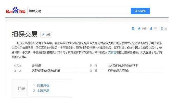
Task: Jump to 交易流程 section in contents
Action: [x=43, y=85]
